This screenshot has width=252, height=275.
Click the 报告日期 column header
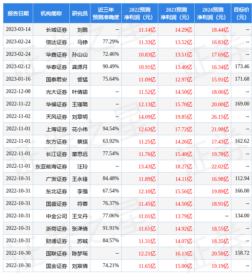tap(18, 14)
